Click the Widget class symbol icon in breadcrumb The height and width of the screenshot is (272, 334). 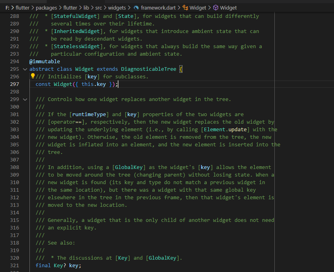point(185,8)
